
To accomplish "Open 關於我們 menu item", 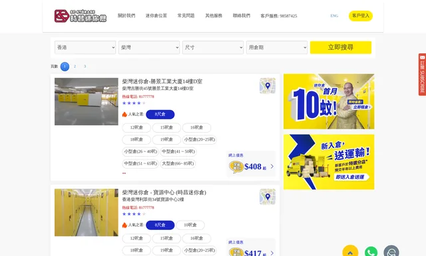I will pos(126,16).
